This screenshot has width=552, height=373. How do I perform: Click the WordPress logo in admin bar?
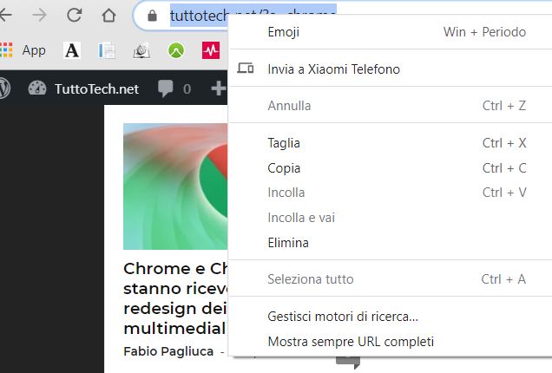pyautogui.click(x=3, y=88)
